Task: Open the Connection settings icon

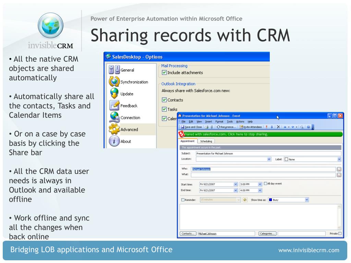Action: pyautogui.click(x=114, y=117)
